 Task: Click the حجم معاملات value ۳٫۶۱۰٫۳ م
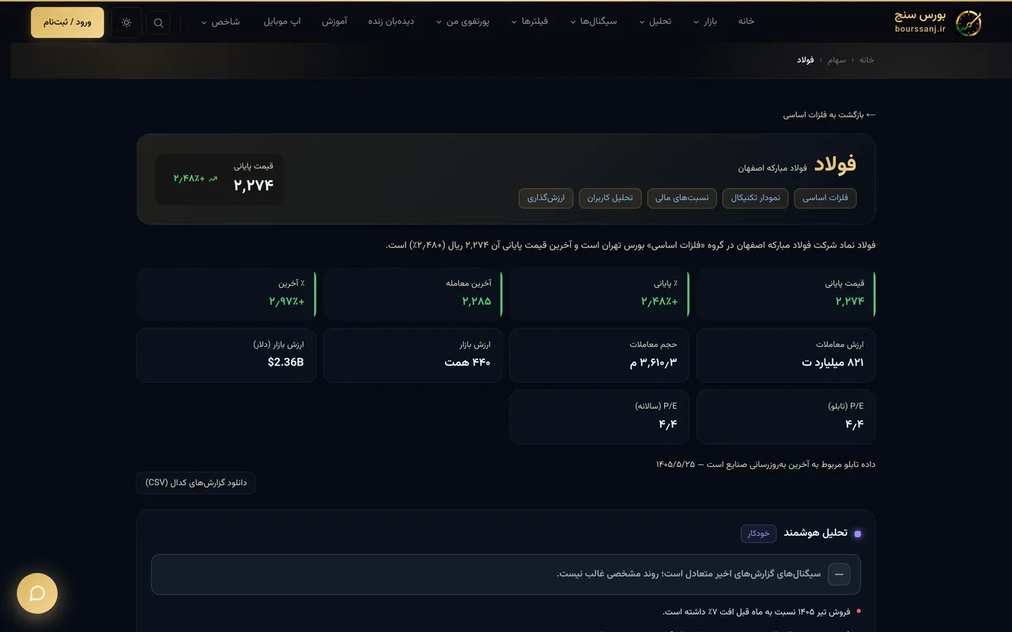coord(653,363)
